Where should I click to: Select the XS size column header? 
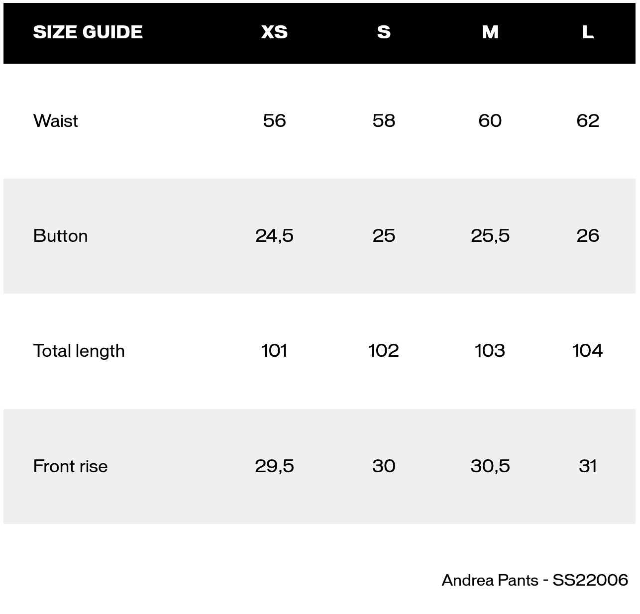coord(274,32)
